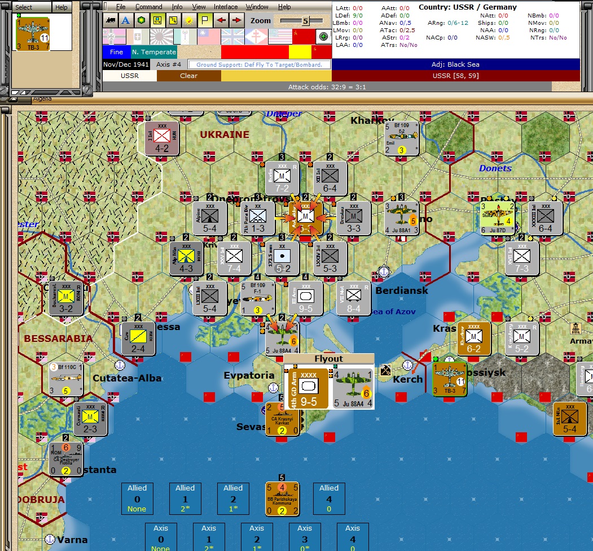
Task: Click the green hexagon toolbar icon
Action: [142, 20]
